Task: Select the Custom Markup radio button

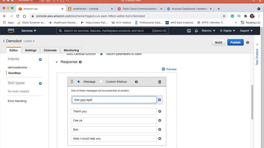Action: tap(101, 82)
